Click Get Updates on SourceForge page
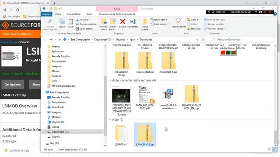This screenshot has width=280, height=157. (13, 85)
